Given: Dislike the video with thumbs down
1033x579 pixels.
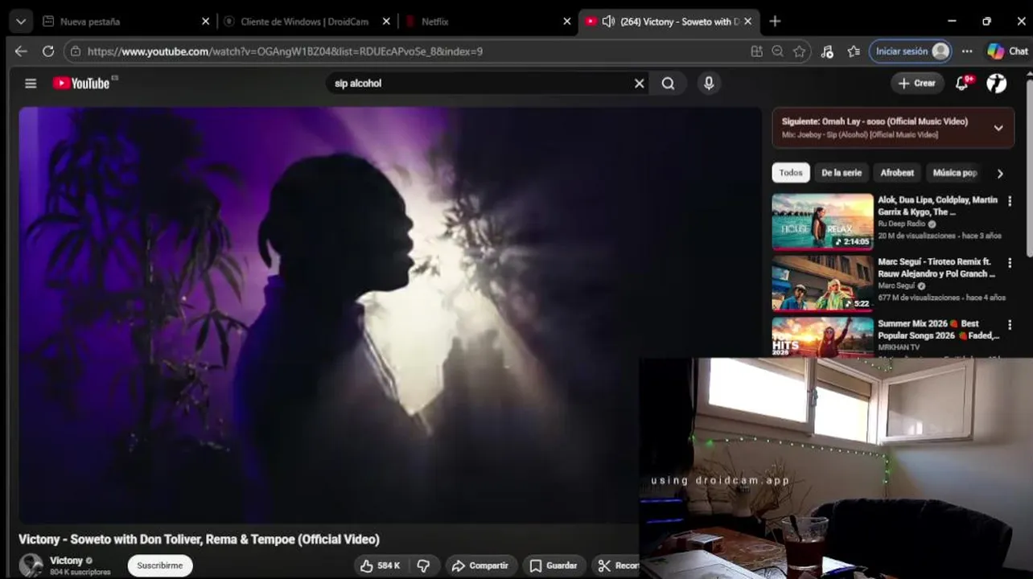Looking at the screenshot, I should pos(423,565).
